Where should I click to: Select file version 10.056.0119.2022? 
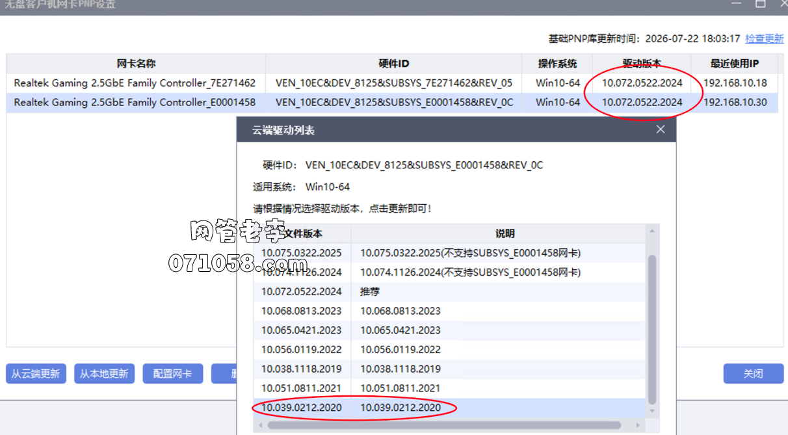tap(302, 350)
